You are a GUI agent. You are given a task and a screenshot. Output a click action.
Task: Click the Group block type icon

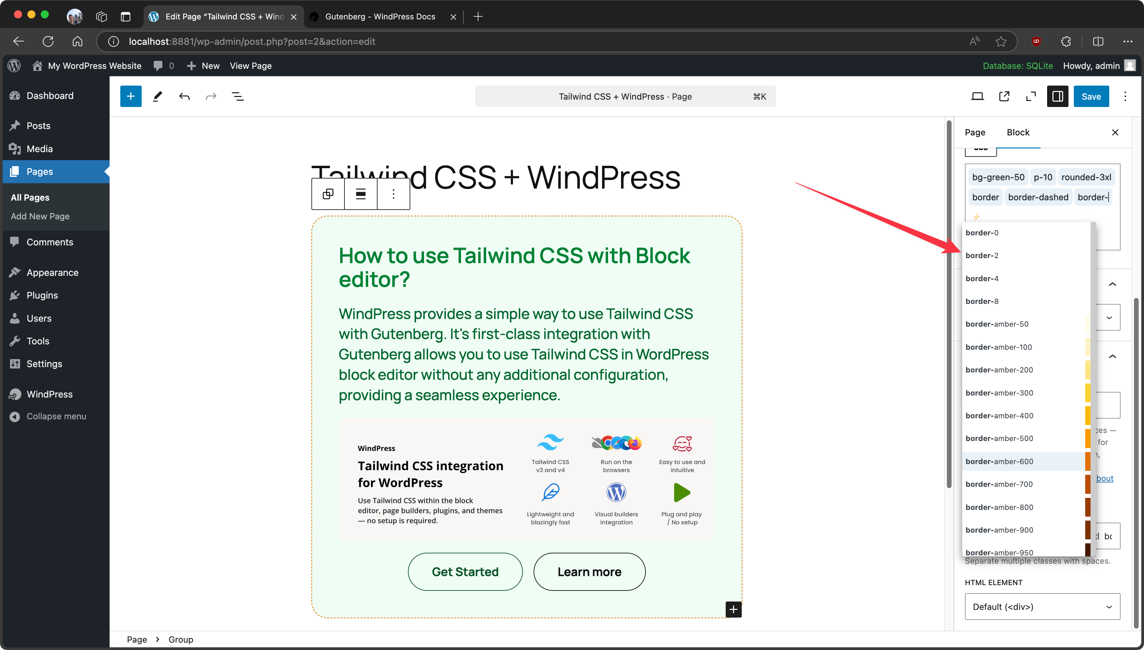[328, 194]
